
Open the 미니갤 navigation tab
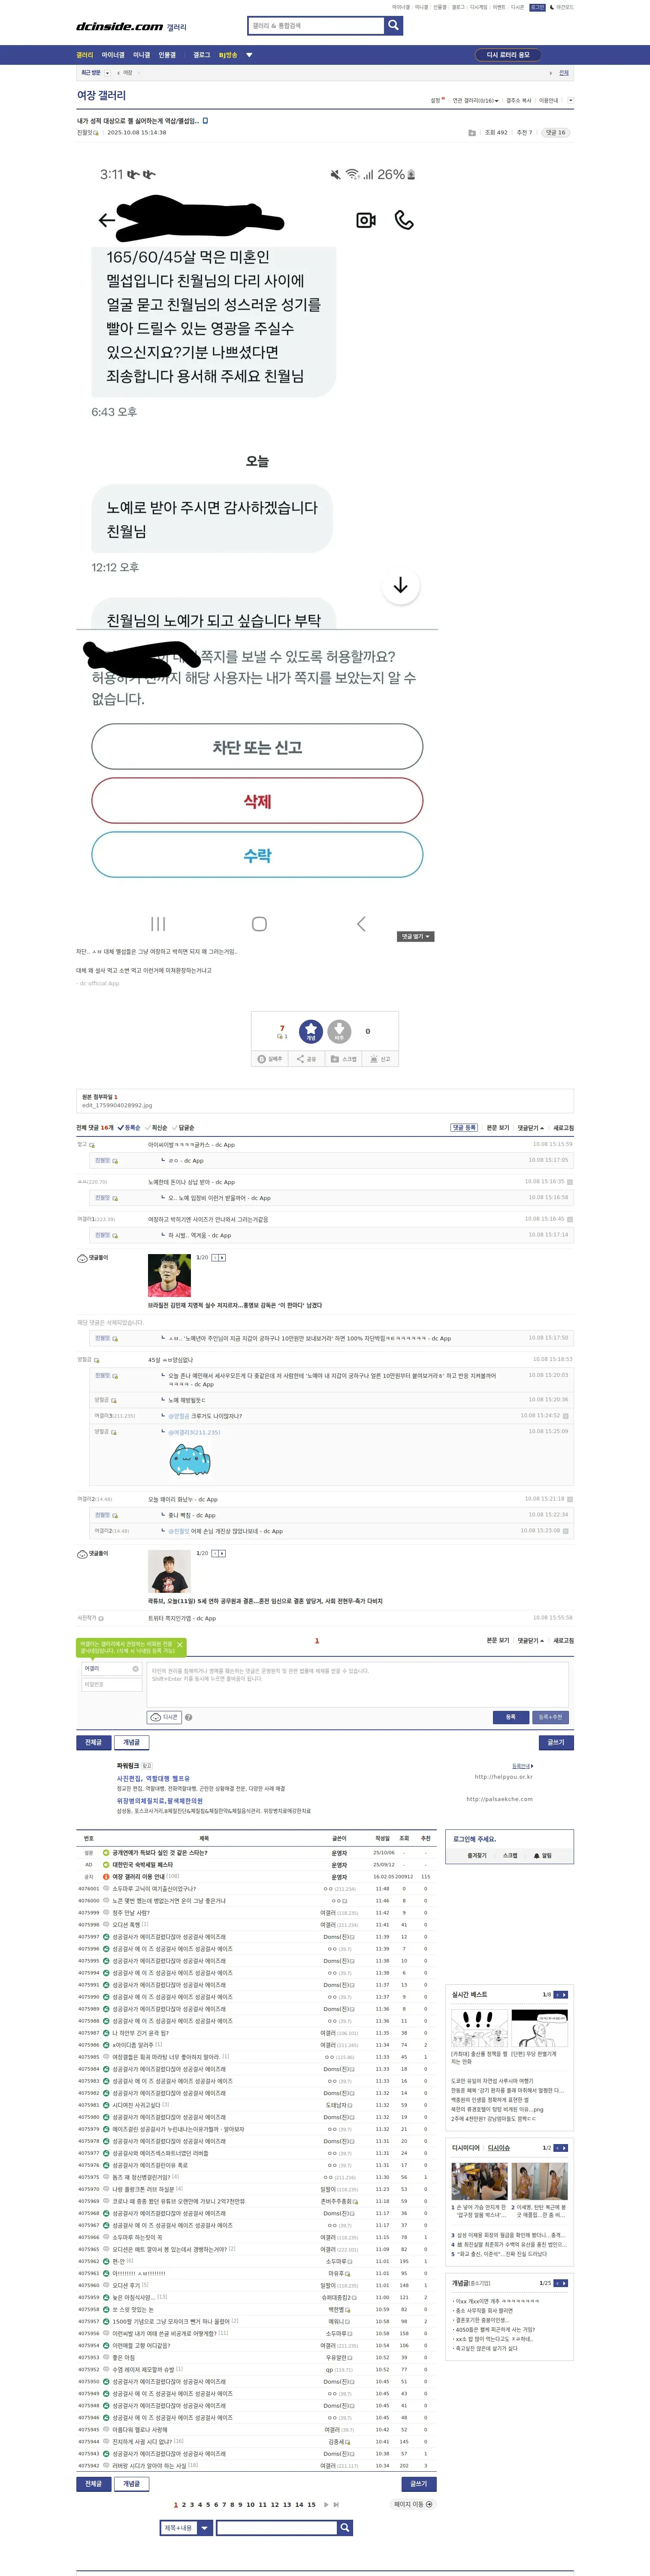click(x=142, y=55)
